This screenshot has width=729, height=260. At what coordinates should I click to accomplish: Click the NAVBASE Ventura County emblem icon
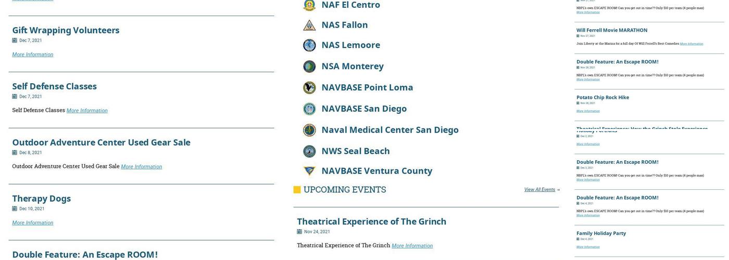tap(309, 171)
